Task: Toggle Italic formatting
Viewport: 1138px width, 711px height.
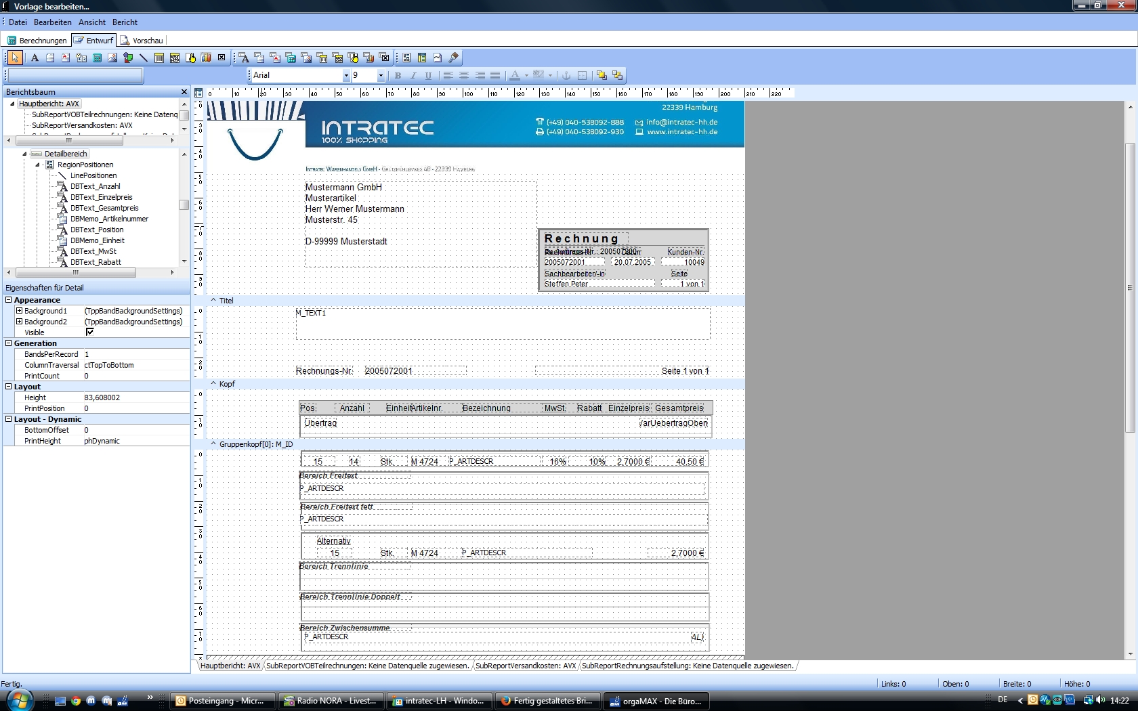Action: [x=413, y=75]
